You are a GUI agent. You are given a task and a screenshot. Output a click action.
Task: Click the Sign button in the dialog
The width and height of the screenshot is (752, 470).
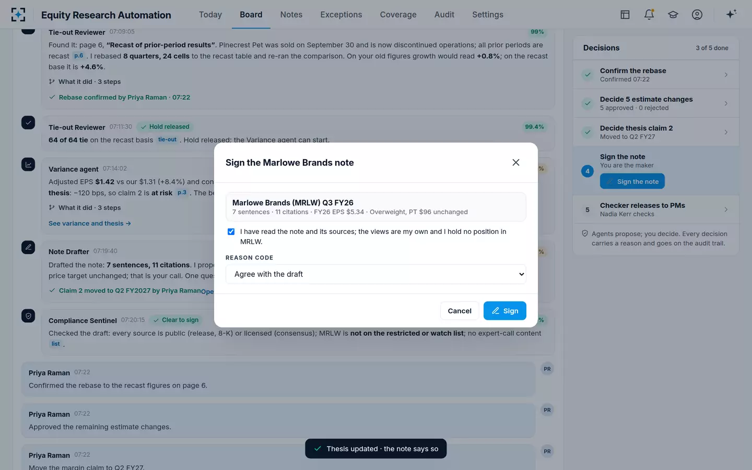(x=505, y=311)
